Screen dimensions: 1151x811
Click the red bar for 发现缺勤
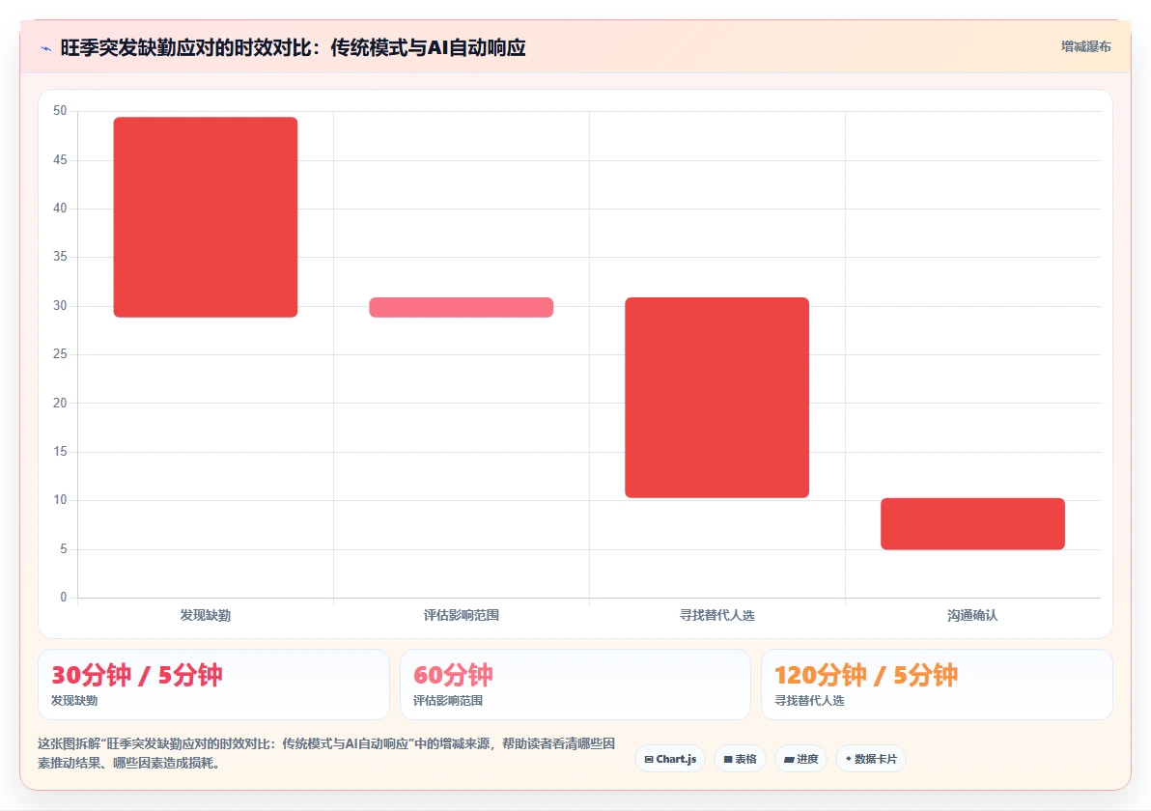[206, 217]
